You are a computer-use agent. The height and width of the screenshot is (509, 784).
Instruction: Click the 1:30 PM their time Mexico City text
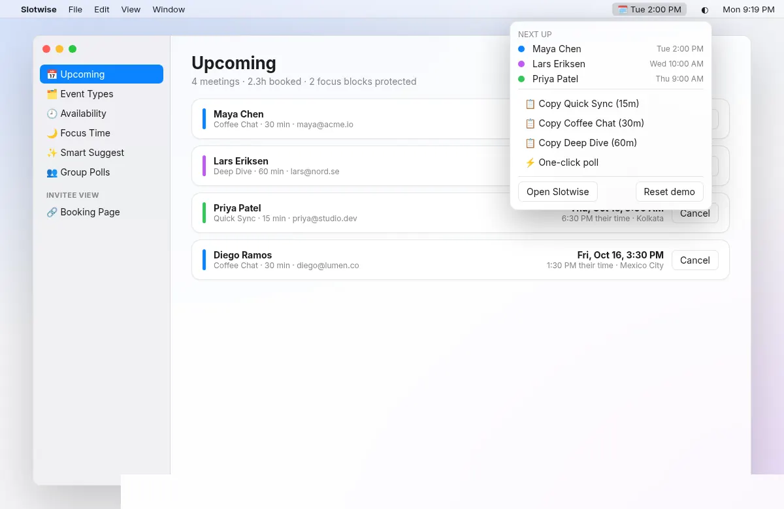[605, 266]
